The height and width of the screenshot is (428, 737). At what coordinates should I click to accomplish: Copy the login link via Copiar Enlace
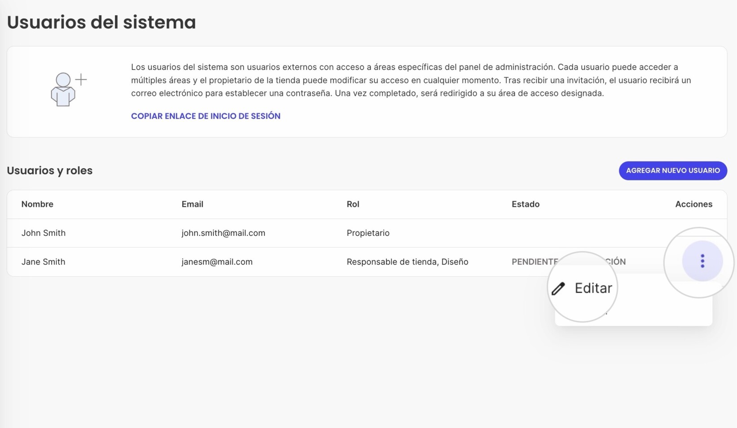[206, 116]
